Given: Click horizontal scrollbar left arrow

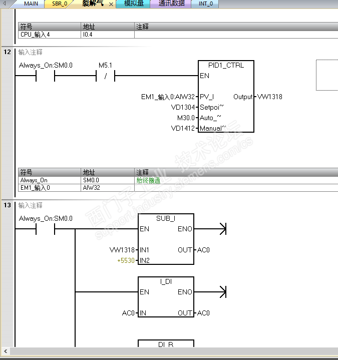Looking at the screenshot, I should (6, 351).
